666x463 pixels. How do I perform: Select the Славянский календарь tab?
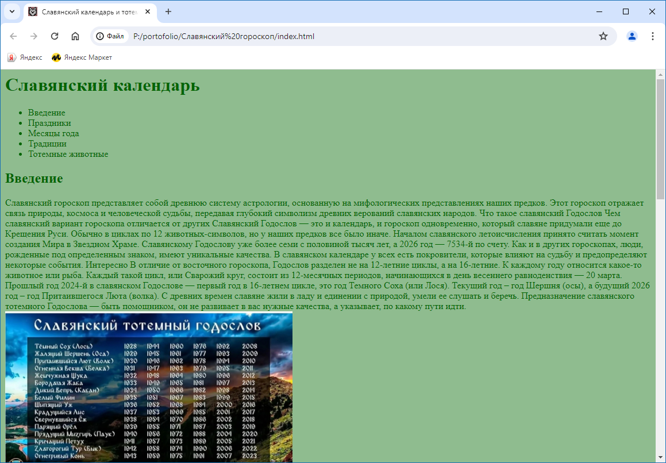86,11
